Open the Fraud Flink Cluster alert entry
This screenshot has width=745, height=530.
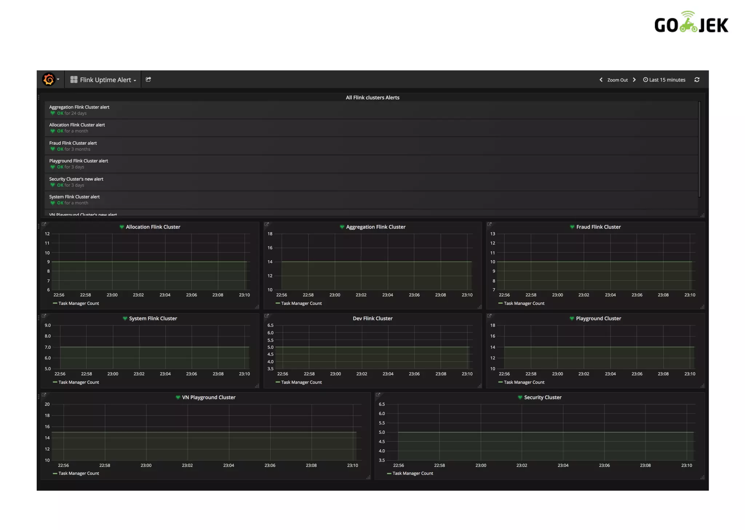click(73, 143)
